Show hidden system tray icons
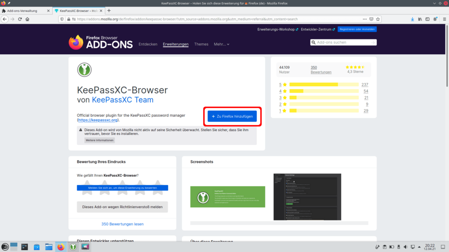 tap(419, 247)
